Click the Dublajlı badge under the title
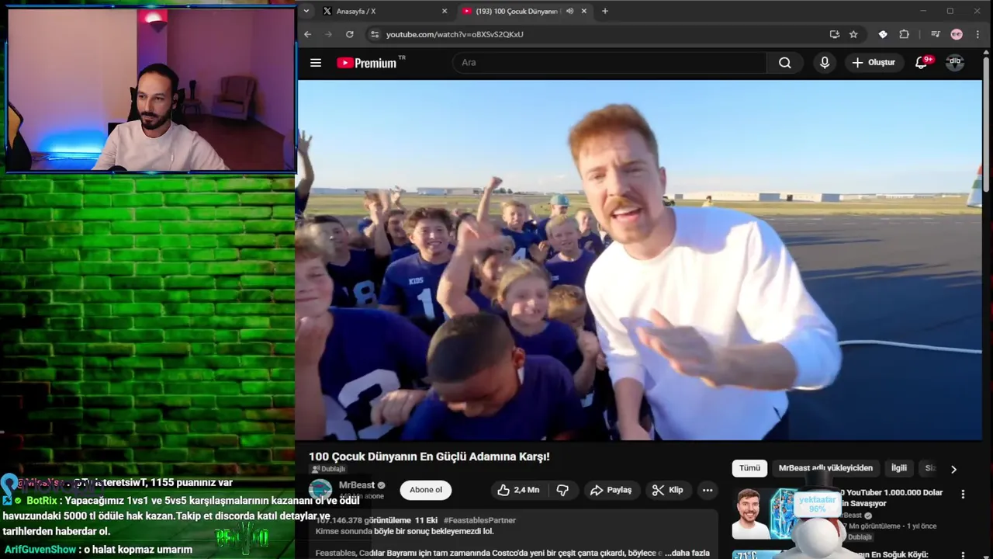993x559 pixels. click(x=328, y=469)
